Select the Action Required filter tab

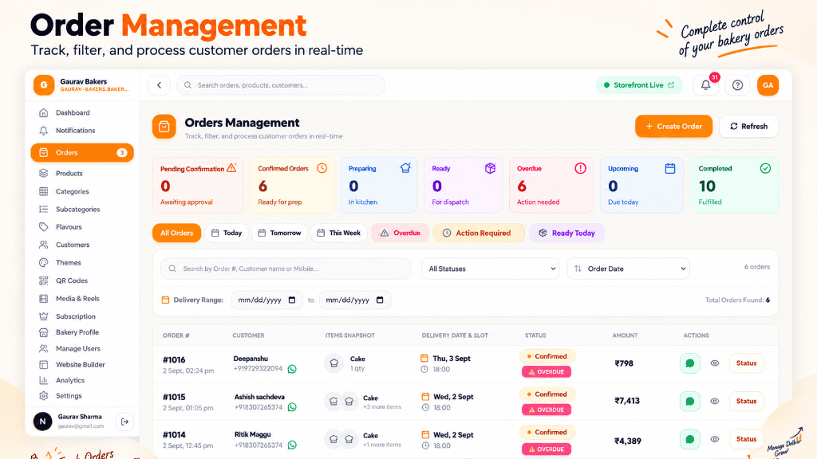[479, 233]
